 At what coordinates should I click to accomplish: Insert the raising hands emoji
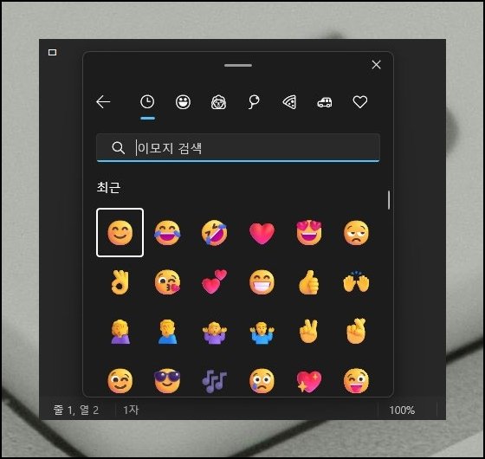356,281
